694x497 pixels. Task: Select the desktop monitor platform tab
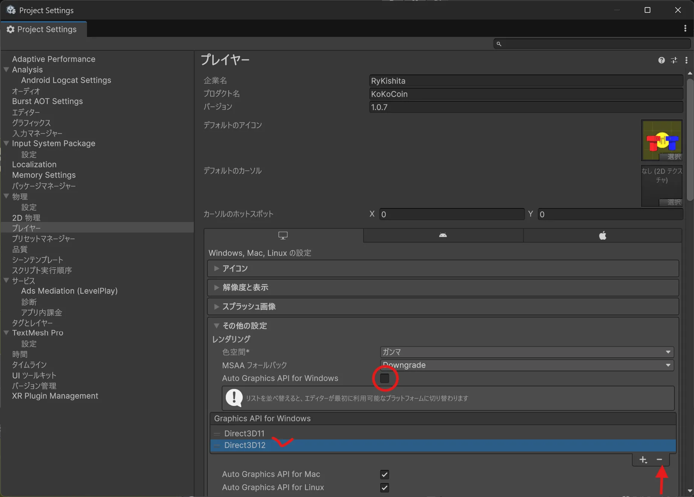point(283,236)
